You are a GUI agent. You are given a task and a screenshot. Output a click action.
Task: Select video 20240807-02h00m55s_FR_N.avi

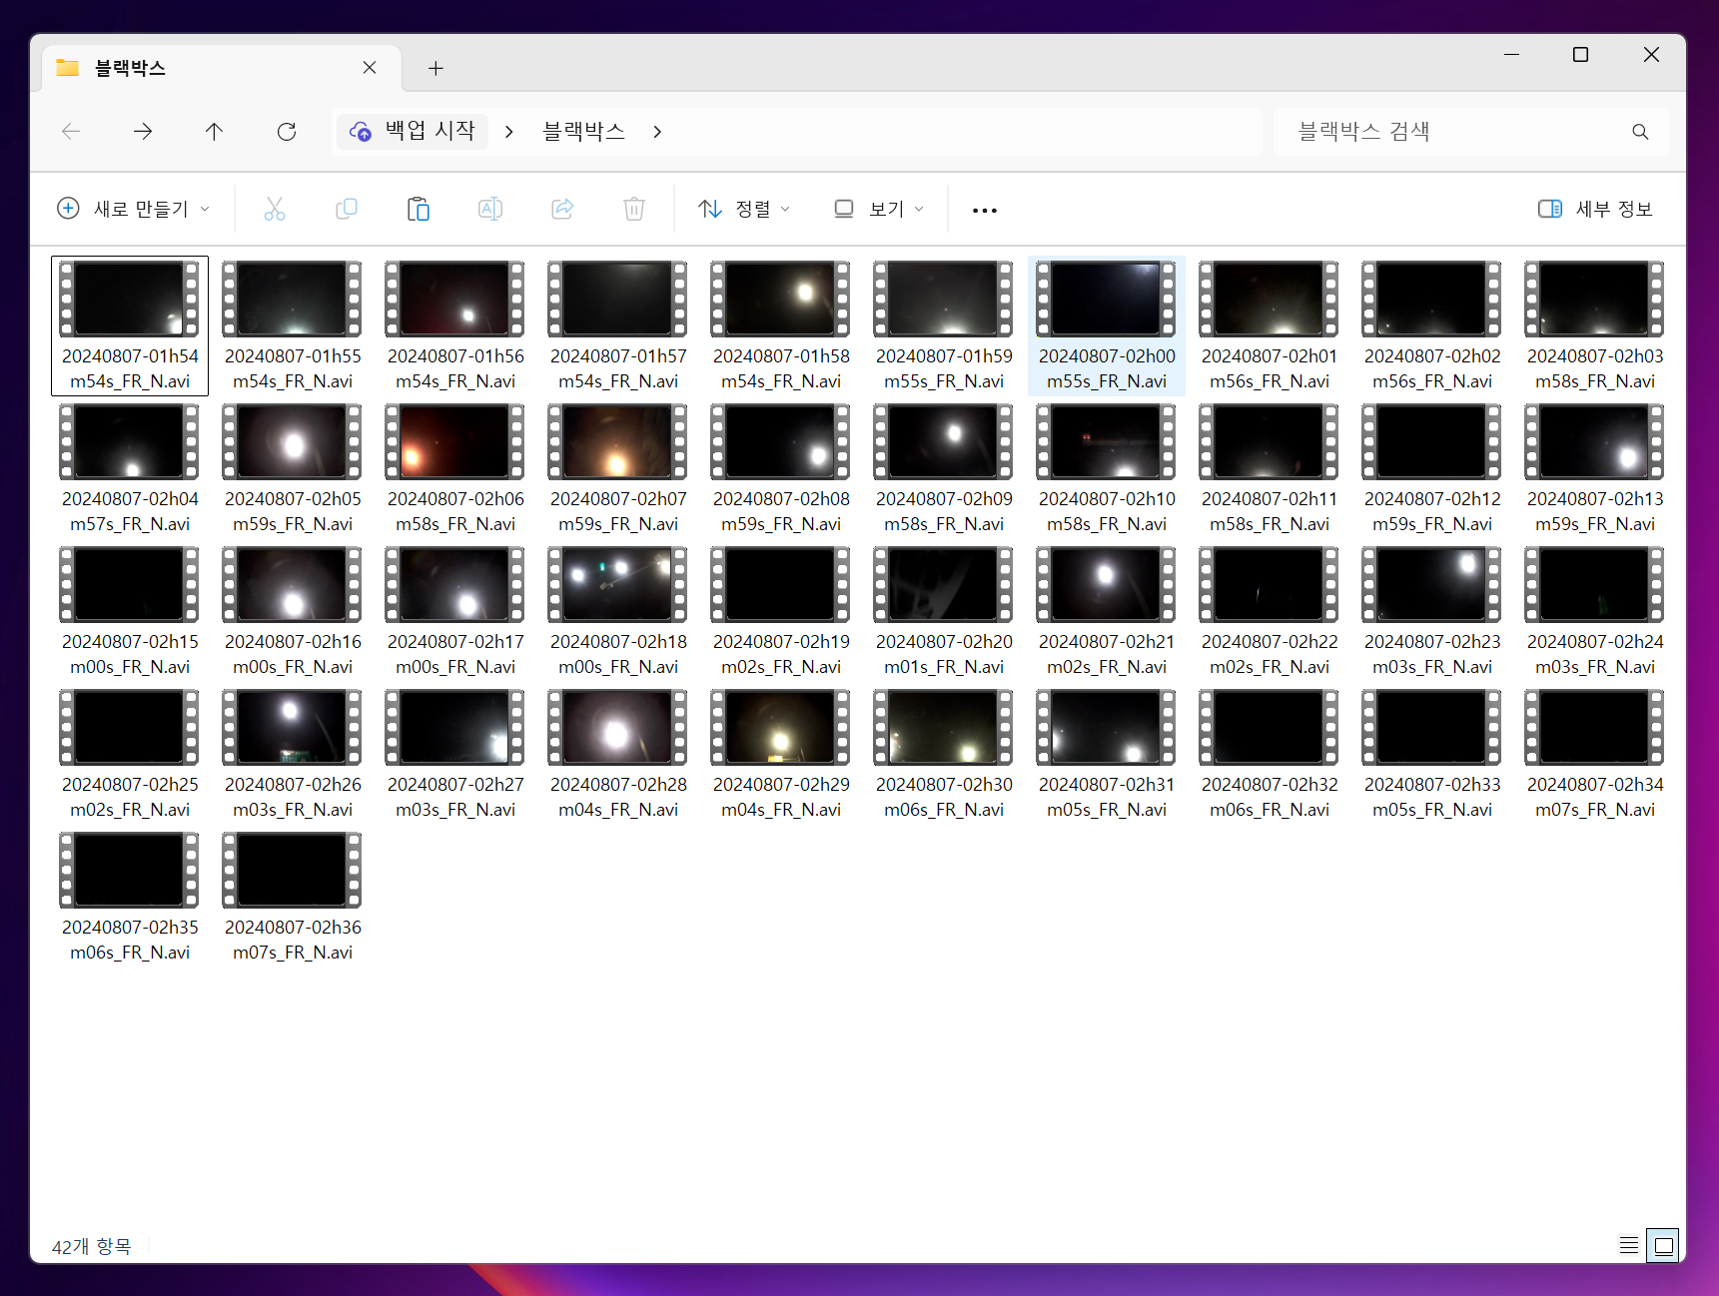click(x=1107, y=325)
